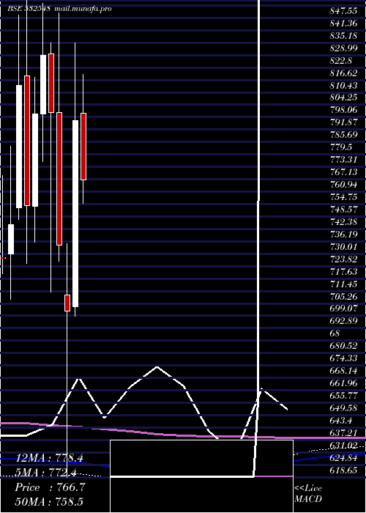The image size is (366, 513).
Task: Click the 736.19 price axis label
Action: point(343,235)
